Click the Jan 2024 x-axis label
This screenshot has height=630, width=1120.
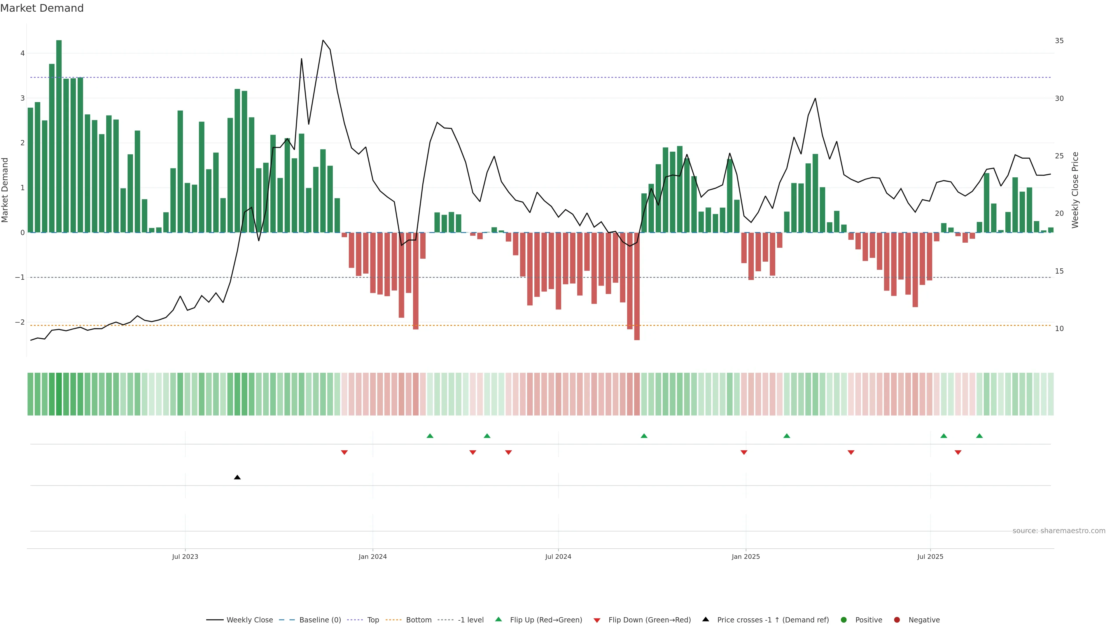[x=373, y=557]
